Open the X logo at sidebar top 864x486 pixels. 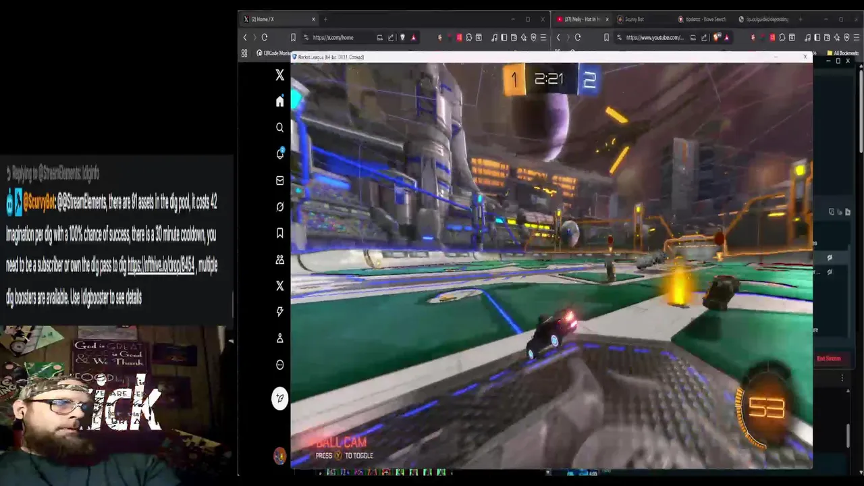(x=279, y=75)
